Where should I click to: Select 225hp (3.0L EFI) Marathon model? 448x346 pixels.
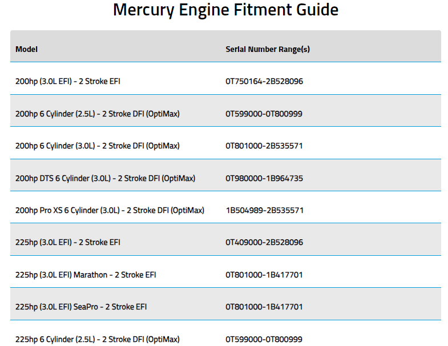pos(86,275)
